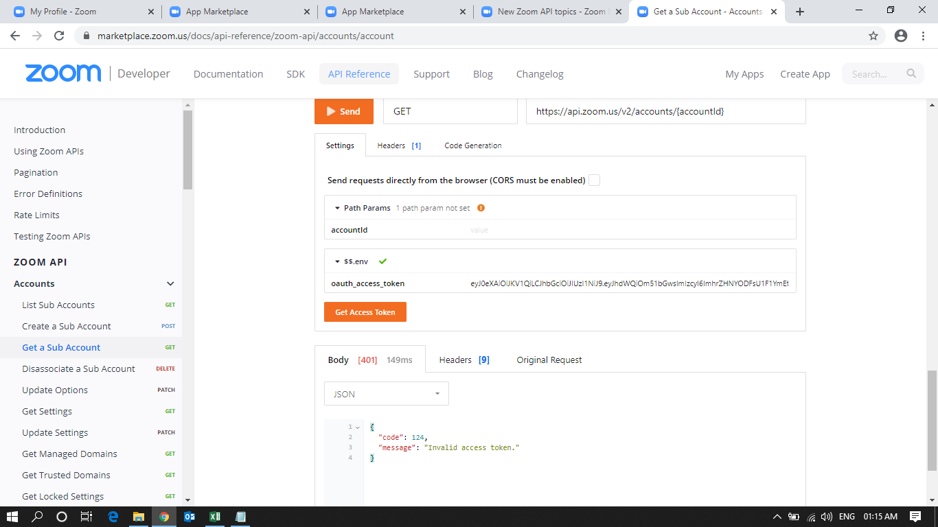
Task: Open Get Managed Domains in the sidebar
Action: coord(69,454)
